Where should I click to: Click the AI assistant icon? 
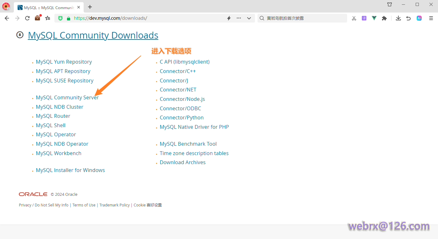click(x=419, y=18)
